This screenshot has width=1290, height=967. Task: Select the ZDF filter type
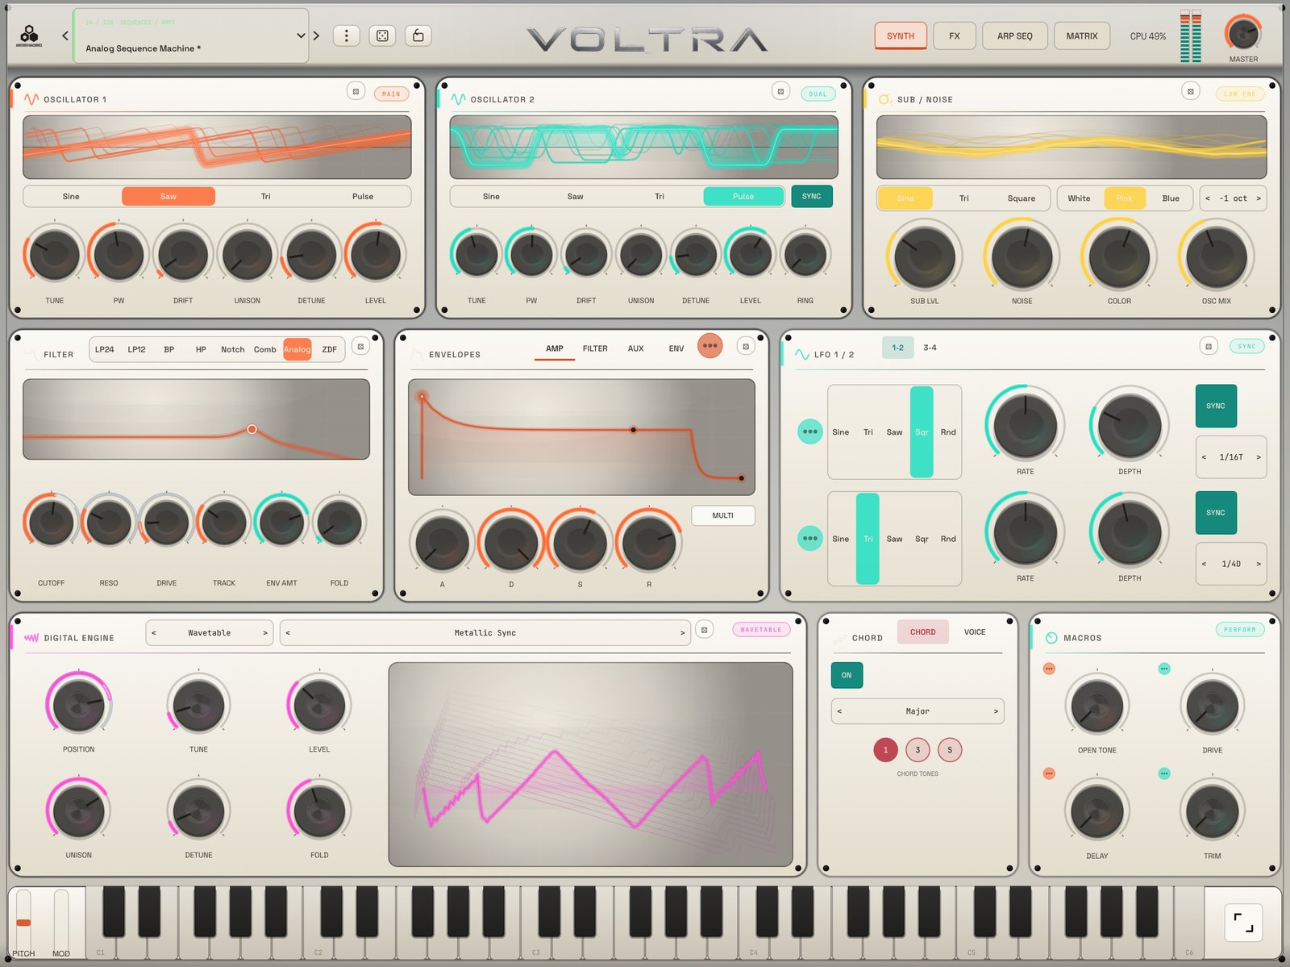[329, 349]
